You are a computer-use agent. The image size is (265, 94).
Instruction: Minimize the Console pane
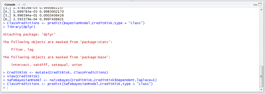[255, 5]
